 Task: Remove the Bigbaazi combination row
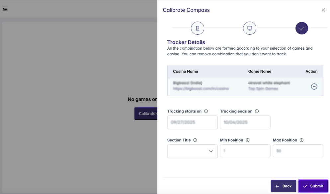(314, 86)
